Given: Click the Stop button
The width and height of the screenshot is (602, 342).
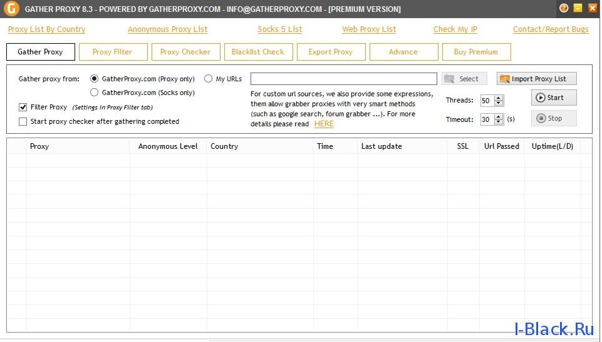Looking at the screenshot, I should [554, 118].
